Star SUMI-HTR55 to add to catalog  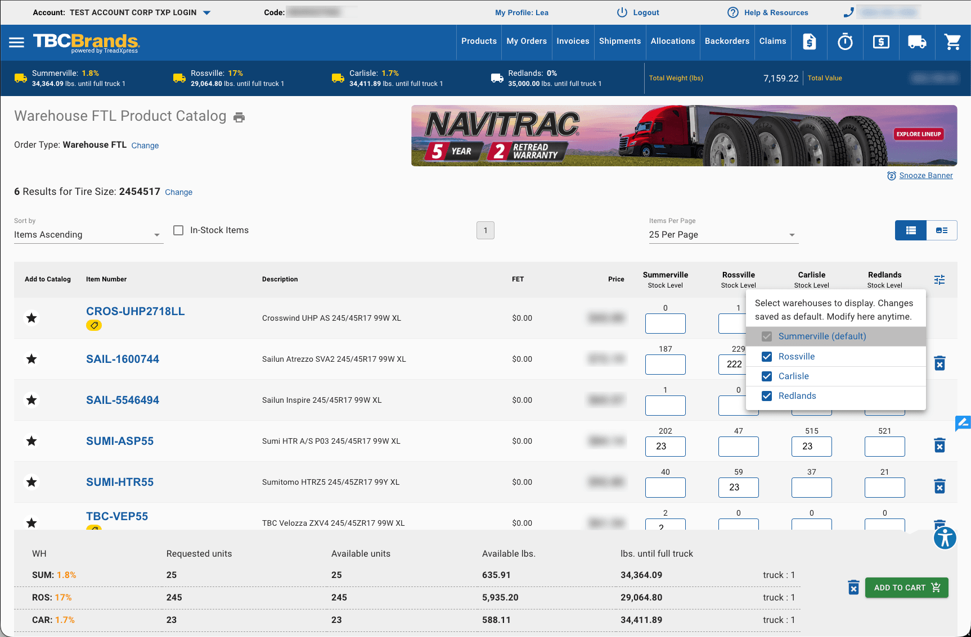[32, 482]
